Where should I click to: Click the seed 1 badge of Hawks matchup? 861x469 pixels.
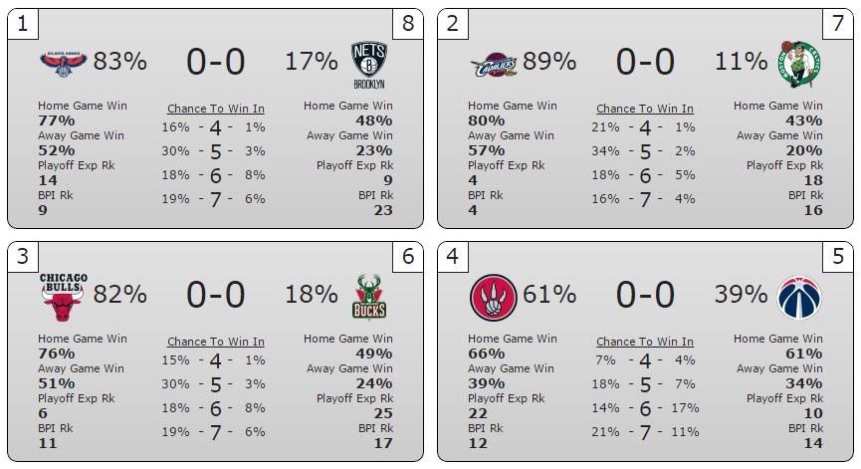click(23, 24)
